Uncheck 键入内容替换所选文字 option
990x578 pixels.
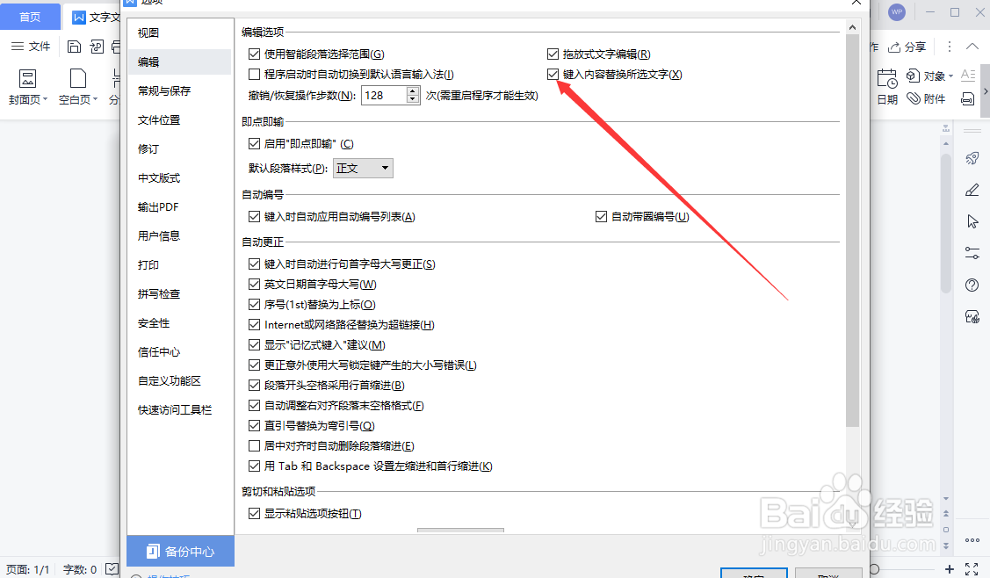pyautogui.click(x=553, y=75)
